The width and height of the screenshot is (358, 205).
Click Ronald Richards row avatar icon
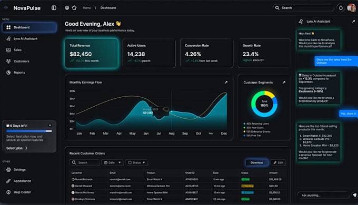(x=73, y=179)
